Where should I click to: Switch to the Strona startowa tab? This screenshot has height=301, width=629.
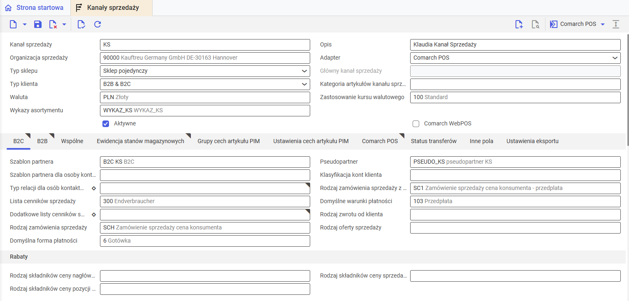click(x=35, y=8)
